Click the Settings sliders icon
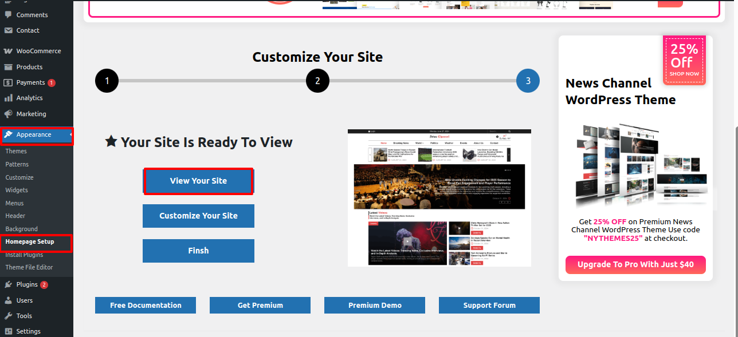Image resolution: width=738 pixels, height=337 pixels. (x=8, y=331)
